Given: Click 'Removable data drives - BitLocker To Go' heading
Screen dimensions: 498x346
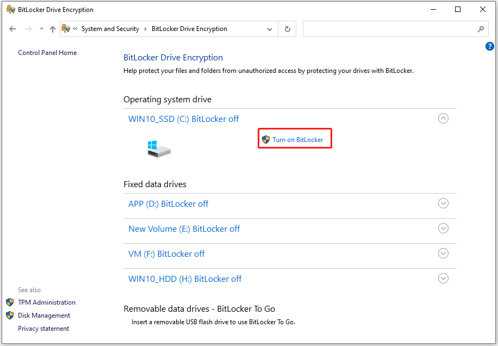Looking at the screenshot, I should 200,309.
